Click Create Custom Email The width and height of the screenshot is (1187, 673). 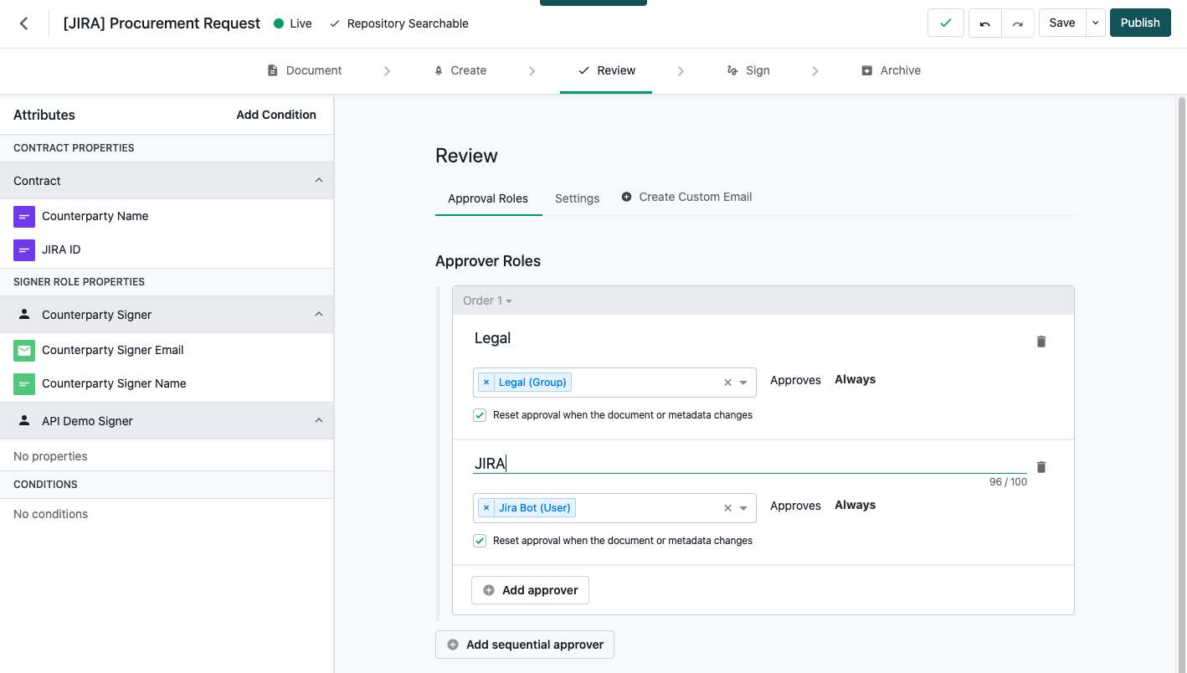point(686,197)
